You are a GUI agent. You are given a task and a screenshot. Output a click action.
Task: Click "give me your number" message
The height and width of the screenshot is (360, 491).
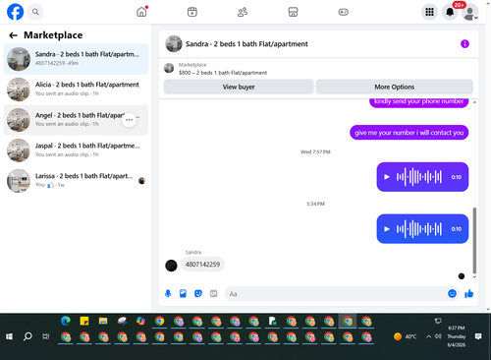409,133
